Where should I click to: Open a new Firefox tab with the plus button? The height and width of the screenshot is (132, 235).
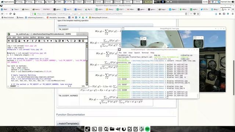pyautogui.click(x=233, y=9)
